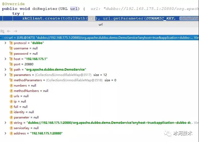The width and height of the screenshot is (199, 142).
Task: Select parameters size = 12 text
Action: click(100, 75)
